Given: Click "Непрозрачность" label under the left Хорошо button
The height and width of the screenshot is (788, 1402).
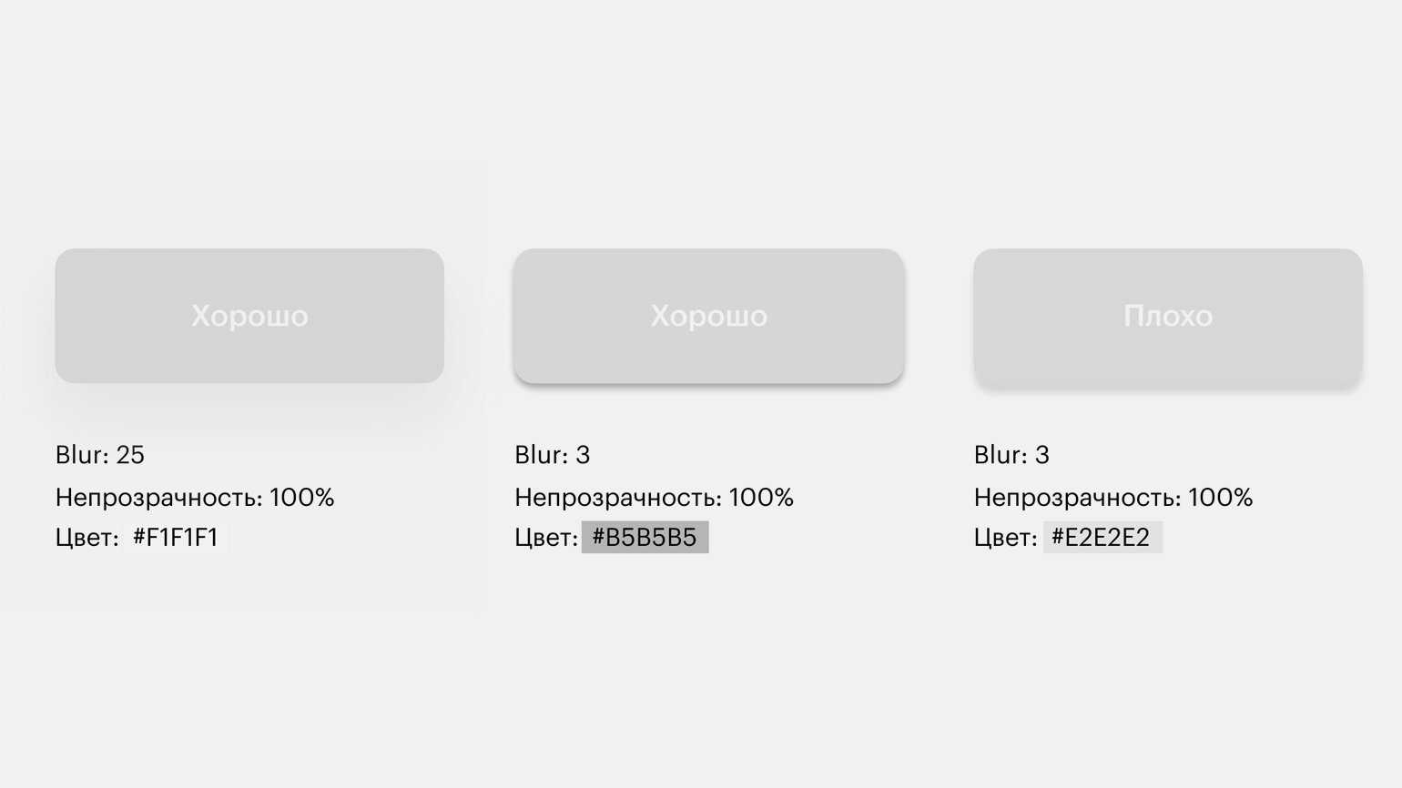Looking at the screenshot, I should [x=158, y=498].
